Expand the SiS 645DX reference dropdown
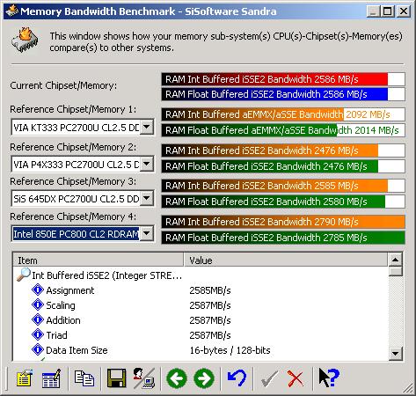 tap(146, 199)
